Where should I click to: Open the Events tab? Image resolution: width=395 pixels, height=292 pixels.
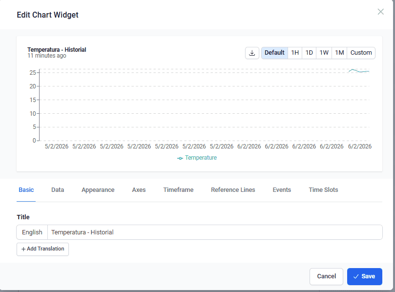point(282,190)
